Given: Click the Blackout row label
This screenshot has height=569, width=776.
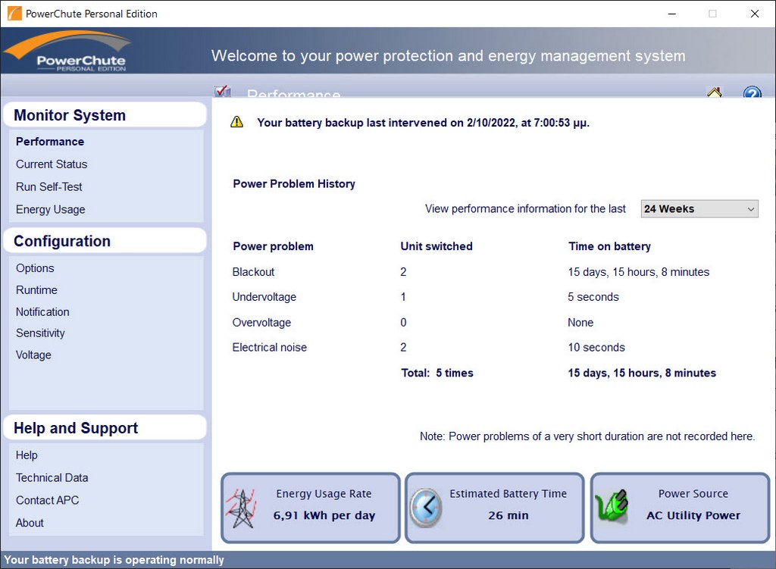Looking at the screenshot, I should click(x=253, y=272).
